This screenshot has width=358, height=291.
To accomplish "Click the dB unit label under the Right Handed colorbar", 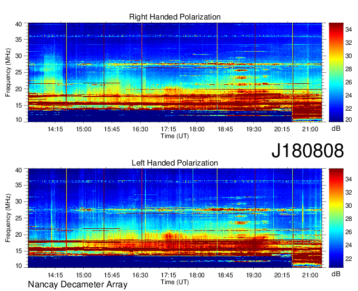I will pyautogui.click(x=336, y=129).
